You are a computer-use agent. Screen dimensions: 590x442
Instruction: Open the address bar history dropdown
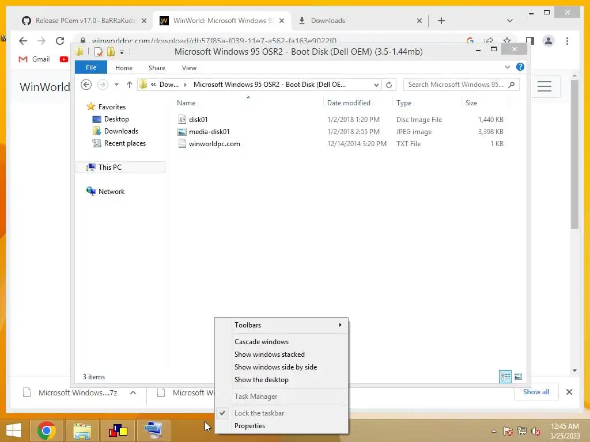(x=376, y=85)
